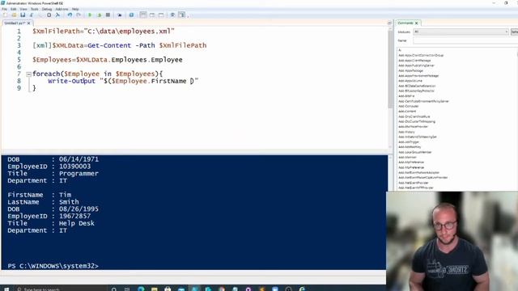The width and height of the screenshot is (518, 291).
Task: Open Microsoft Store from the taskbar
Action: point(168,289)
